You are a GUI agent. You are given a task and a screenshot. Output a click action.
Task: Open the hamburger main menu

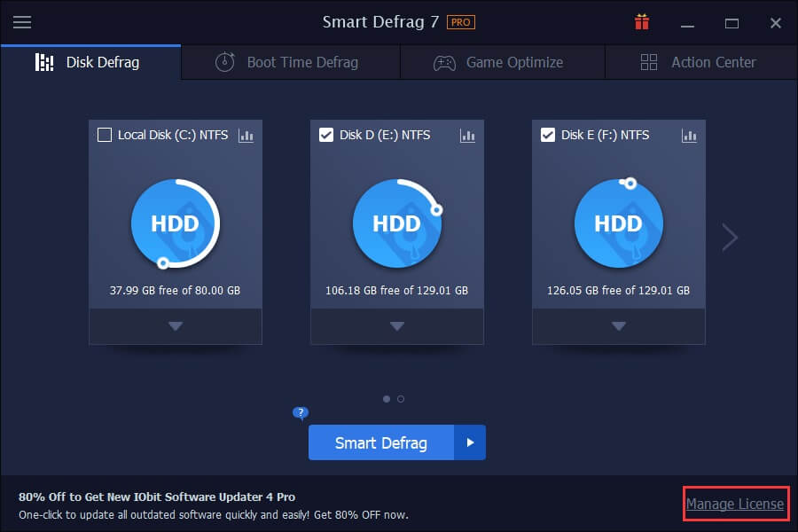point(22,22)
